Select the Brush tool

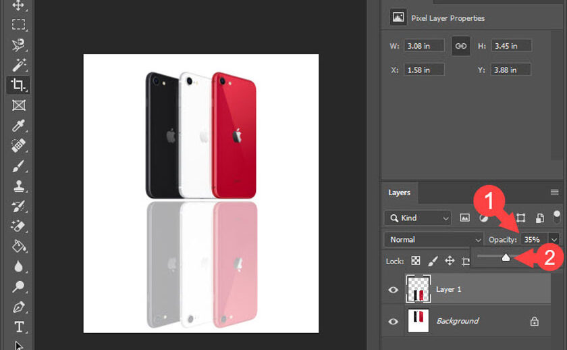18,166
